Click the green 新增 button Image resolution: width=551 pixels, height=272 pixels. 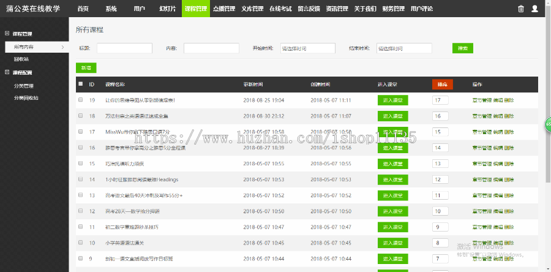click(86, 68)
